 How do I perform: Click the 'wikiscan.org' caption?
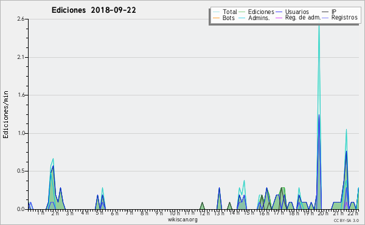182,220
